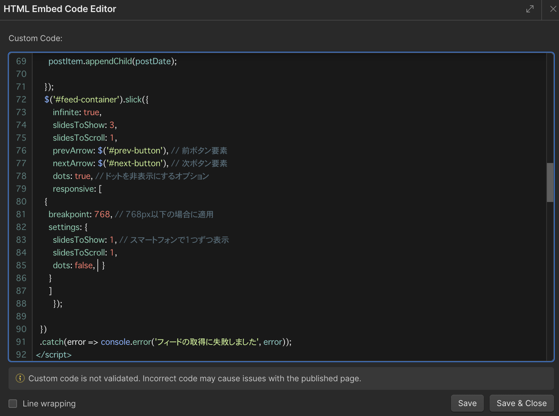Click the '})' on line 90

point(43,329)
